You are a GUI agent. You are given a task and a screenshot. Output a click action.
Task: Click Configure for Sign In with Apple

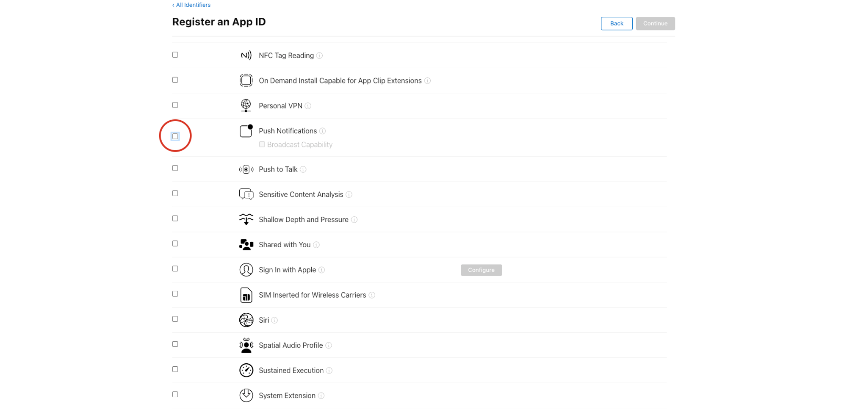[x=481, y=270]
